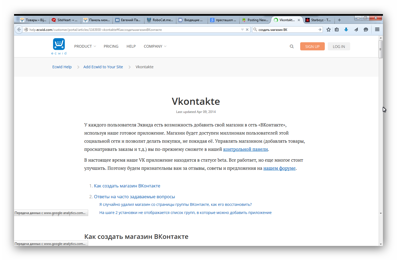Screen dimensions: 397x260
Task: Click the vertical scrollbar thumb
Action: pyautogui.click(x=381, y=49)
